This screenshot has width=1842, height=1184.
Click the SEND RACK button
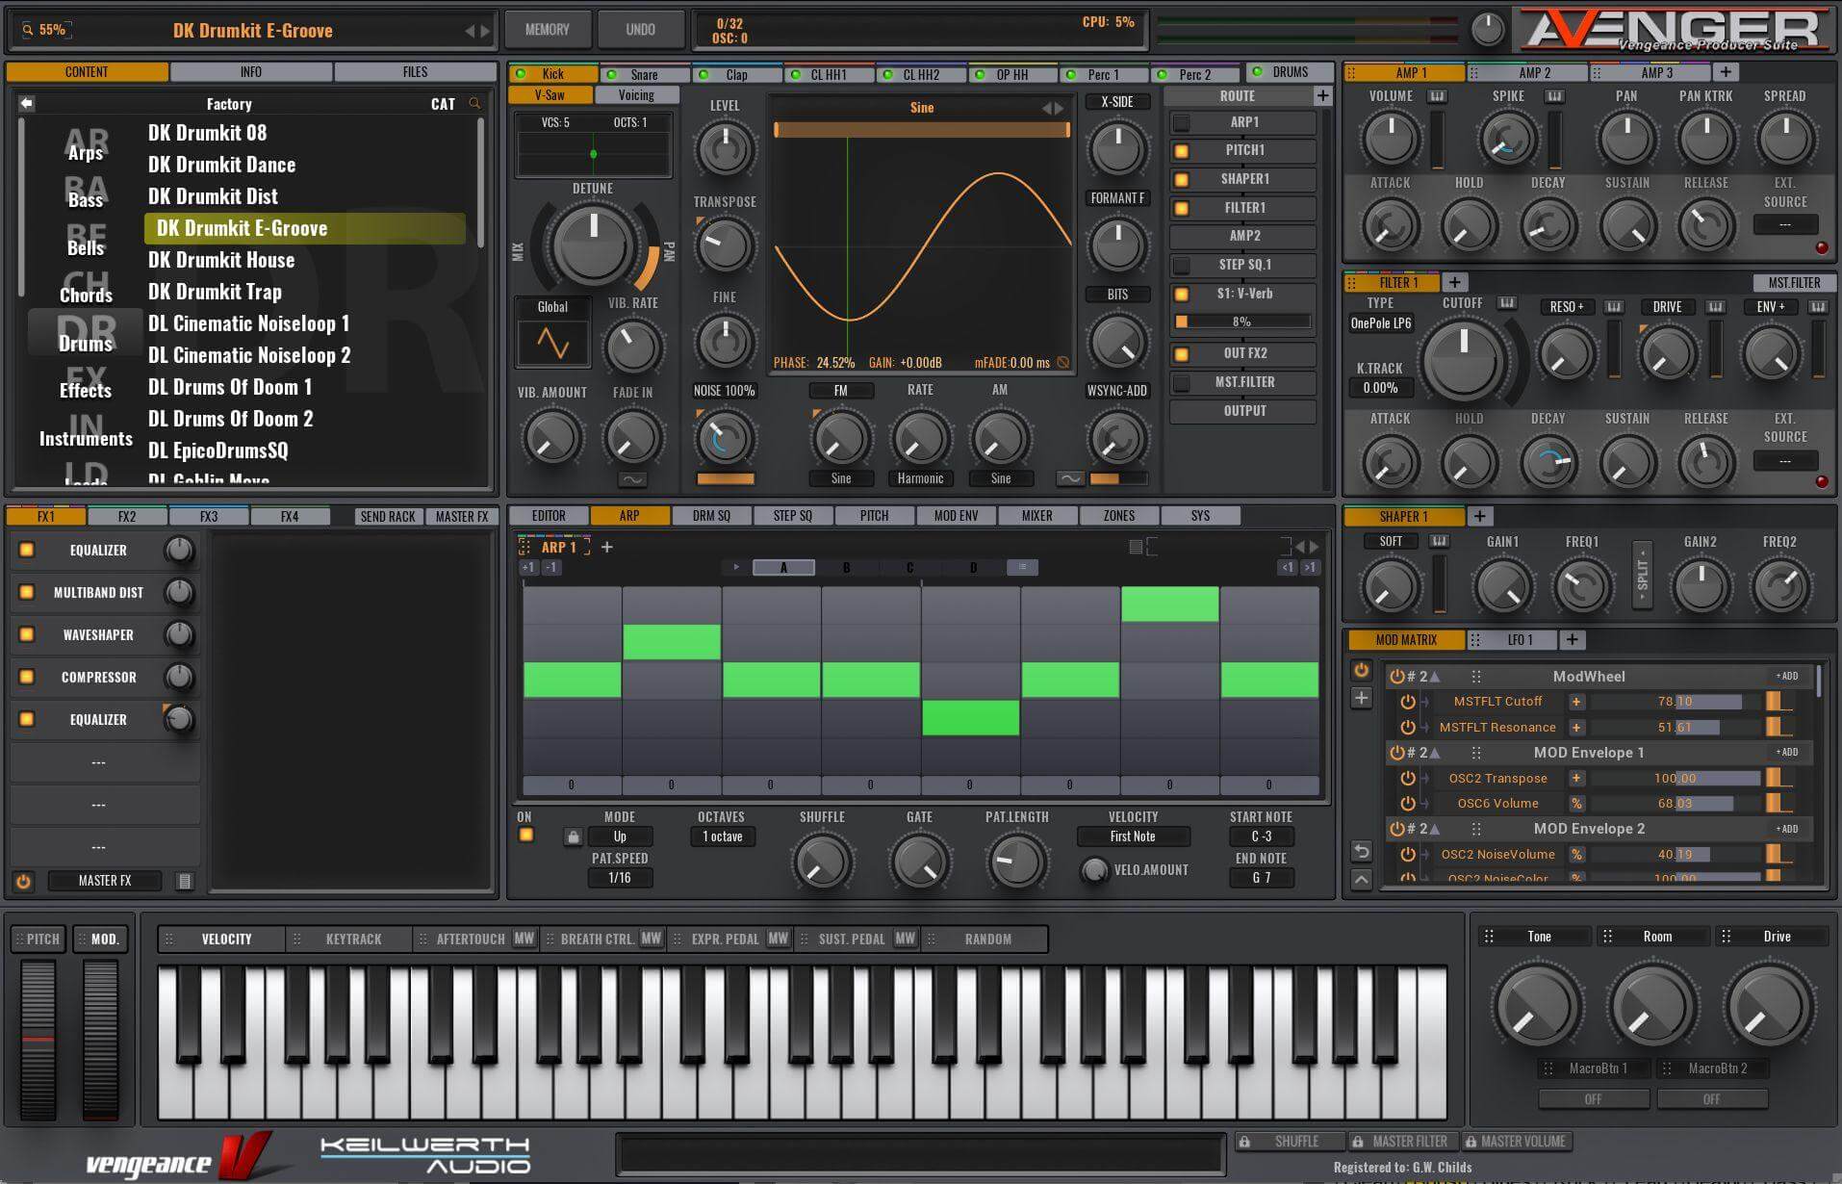(x=388, y=517)
